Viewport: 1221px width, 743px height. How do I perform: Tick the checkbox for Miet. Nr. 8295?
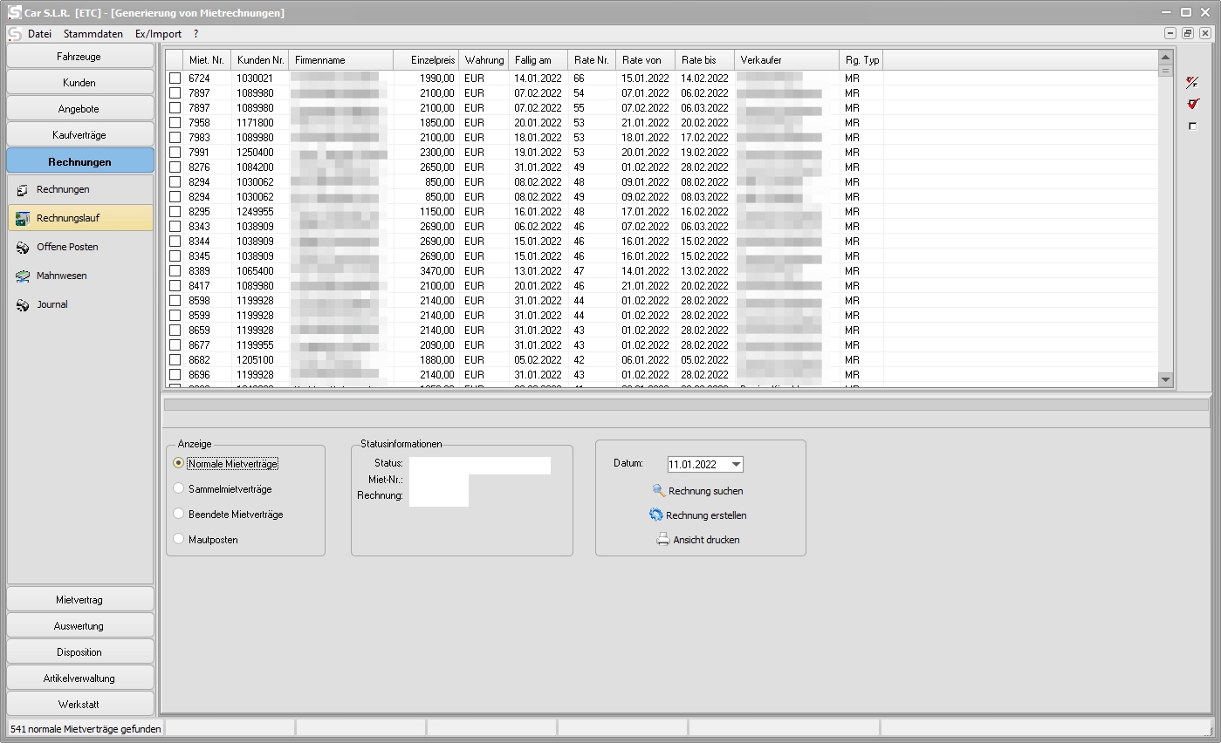point(175,212)
